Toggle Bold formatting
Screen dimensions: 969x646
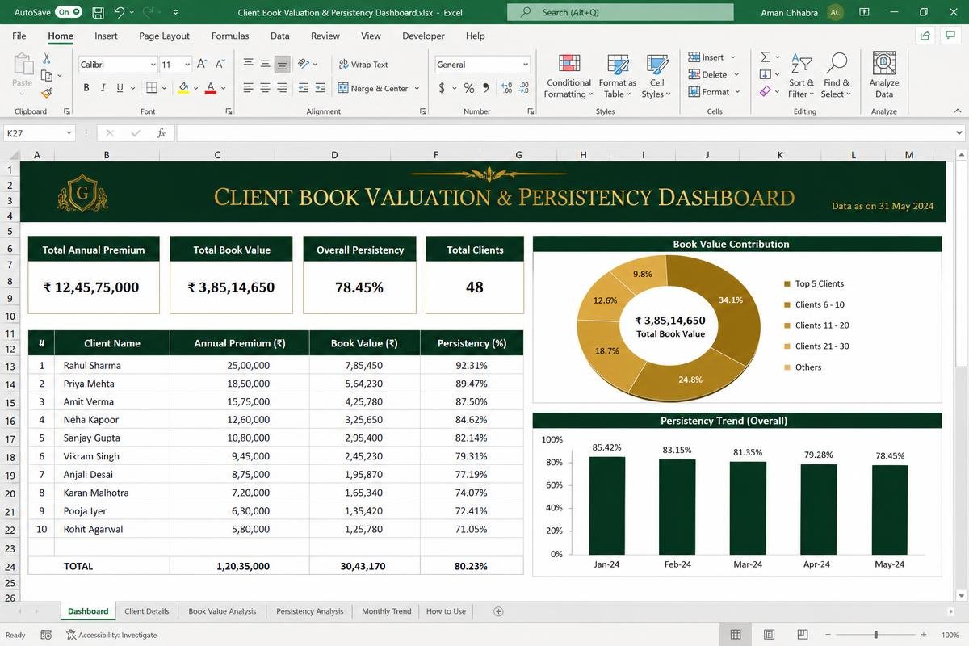[x=86, y=88]
